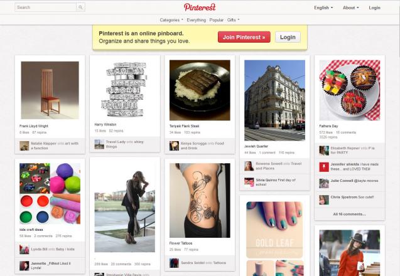Click Rowena Sowell's avatar thumbnail
This screenshot has height=276, width=400.
(249, 166)
